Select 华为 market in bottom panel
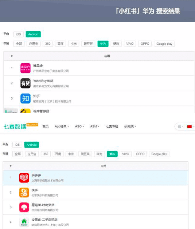This screenshot has height=229, width=195. [x=99, y=154]
